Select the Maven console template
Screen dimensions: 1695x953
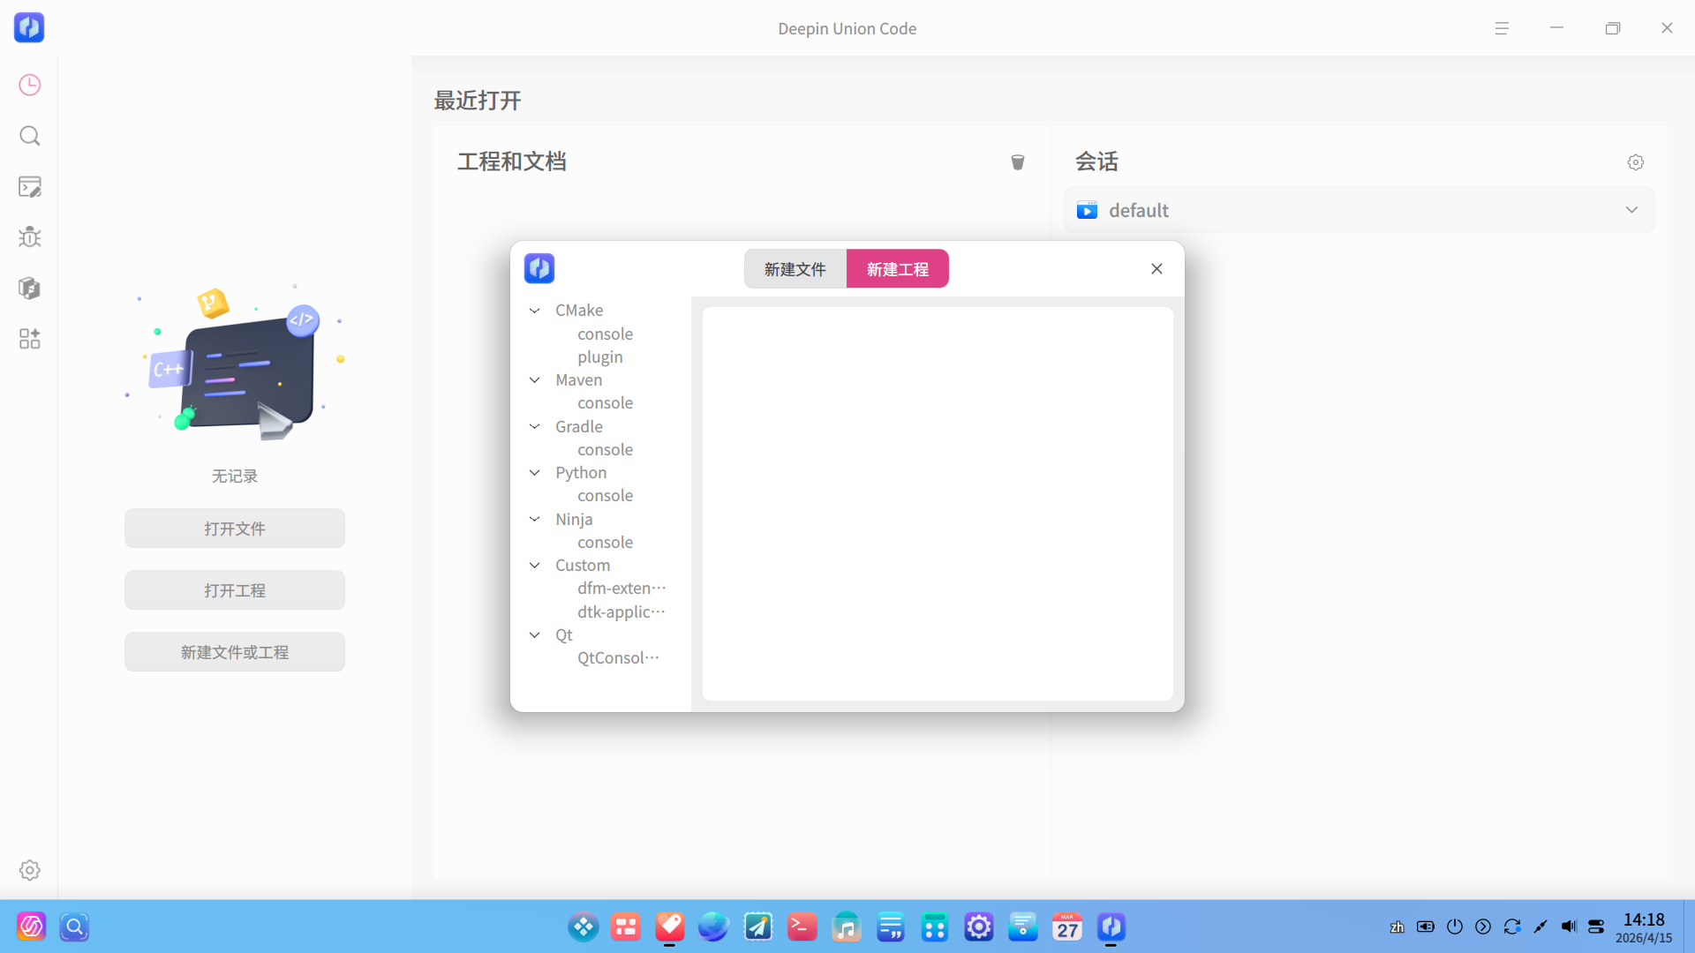(605, 402)
